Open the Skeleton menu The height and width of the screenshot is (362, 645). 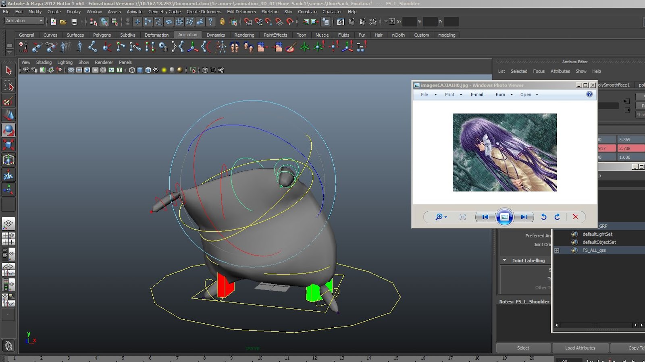point(270,12)
